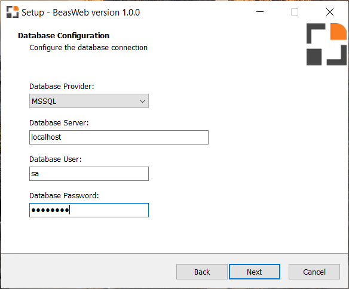The image size is (349, 289).
Task: Click into the Database Server localhost field
Action: coord(119,137)
